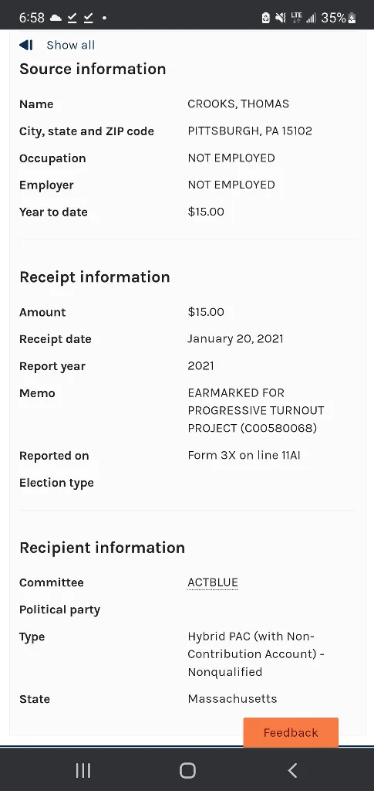Tap the Show all link

coord(70,45)
